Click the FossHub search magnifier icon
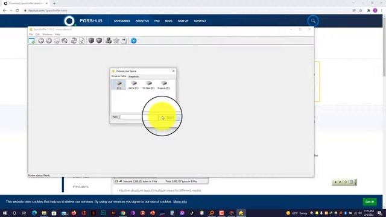This screenshot has width=386, height=217. [x=313, y=21]
